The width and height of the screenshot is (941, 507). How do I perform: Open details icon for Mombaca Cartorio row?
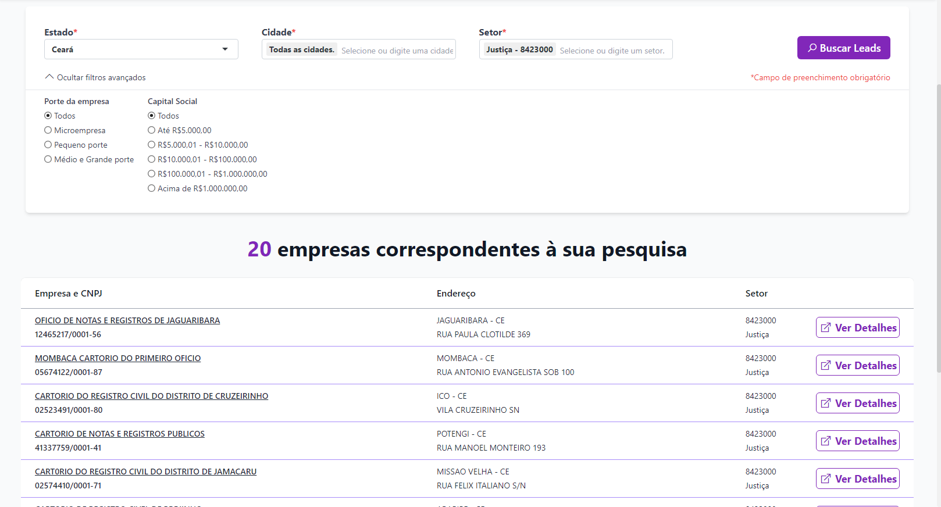coord(826,365)
